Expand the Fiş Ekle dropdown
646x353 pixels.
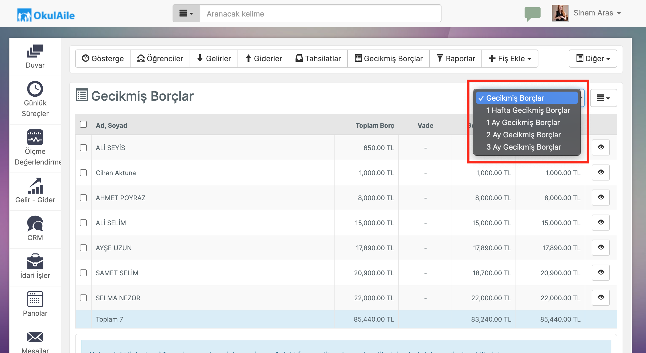[510, 59]
